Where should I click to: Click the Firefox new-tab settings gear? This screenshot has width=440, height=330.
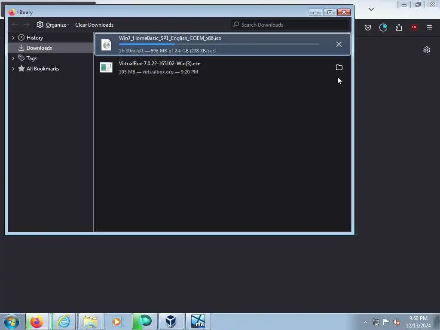pos(427,50)
